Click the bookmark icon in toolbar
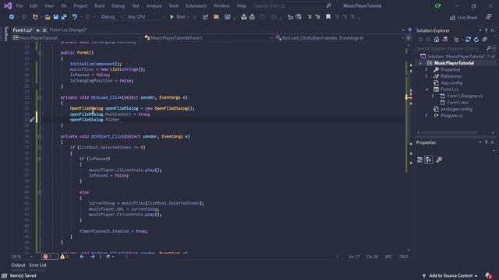499x280 pixels. click(327, 17)
